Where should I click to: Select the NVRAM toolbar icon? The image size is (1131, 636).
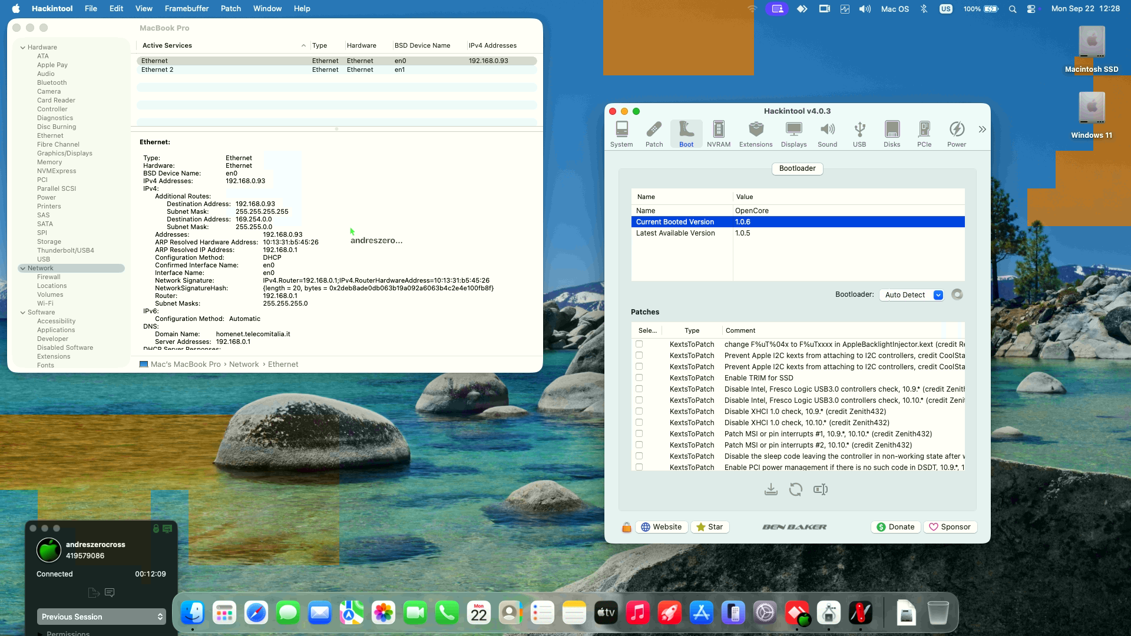pos(719,134)
